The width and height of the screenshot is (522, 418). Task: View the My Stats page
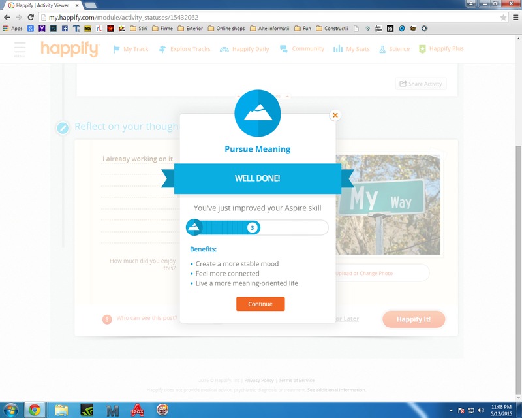tap(351, 49)
